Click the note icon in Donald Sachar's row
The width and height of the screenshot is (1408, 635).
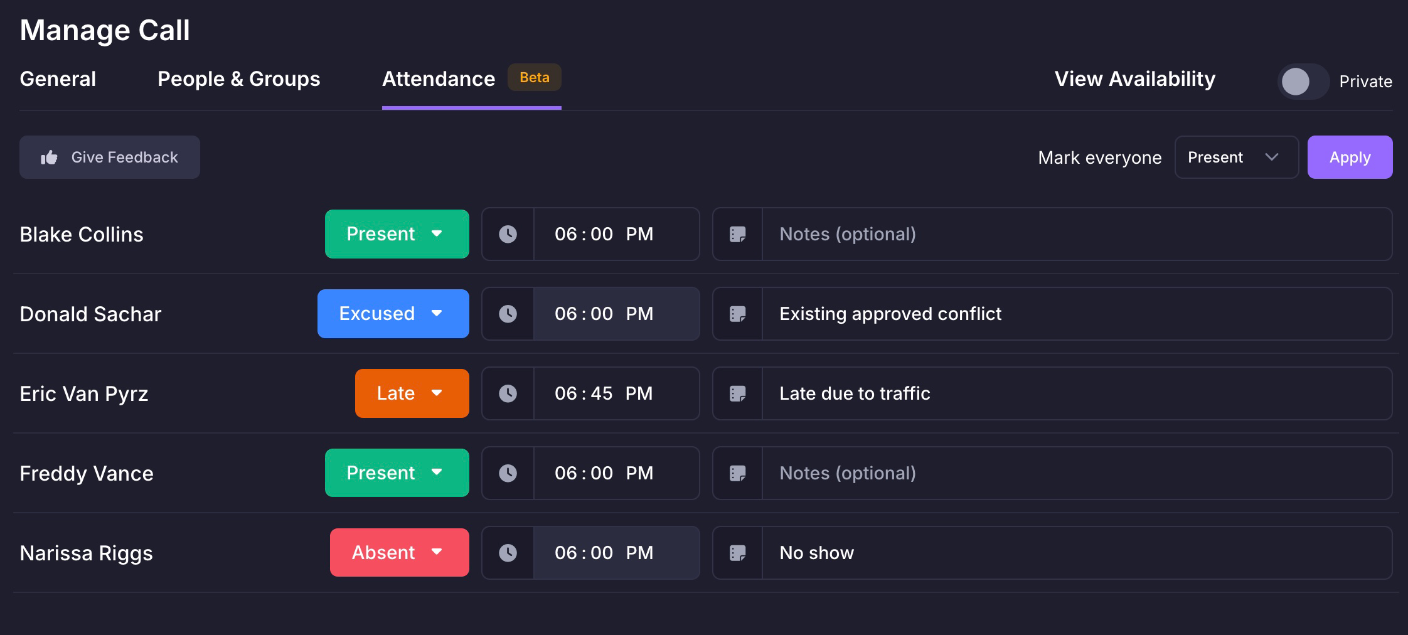tap(737, 314)
